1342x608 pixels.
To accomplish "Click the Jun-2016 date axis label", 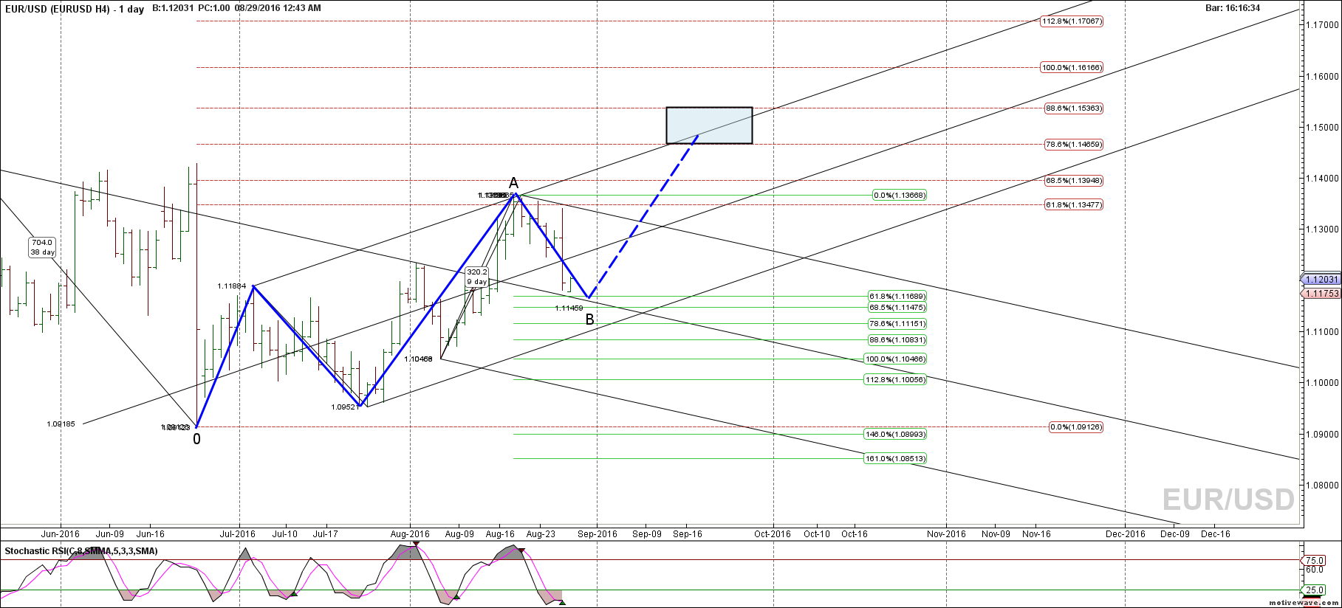I will pyautogui.click(x=60, y=534).
